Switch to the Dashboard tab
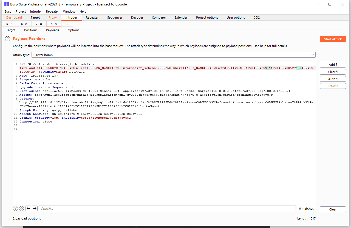351x228 pixels. point(14,17)
